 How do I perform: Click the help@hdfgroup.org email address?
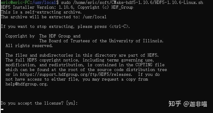[27, 84]
